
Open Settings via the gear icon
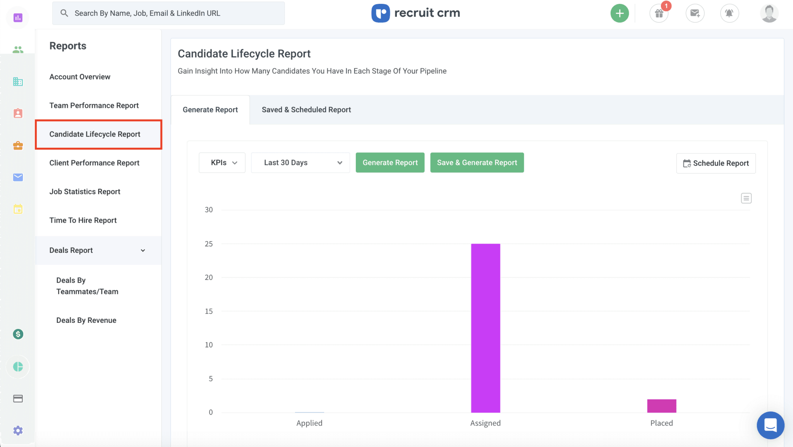(18, 430)
